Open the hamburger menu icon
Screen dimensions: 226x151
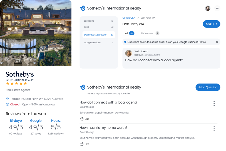click(x=217, y=8)
